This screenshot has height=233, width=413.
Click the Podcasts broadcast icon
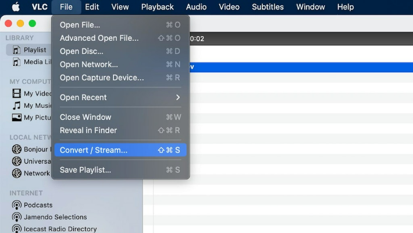(x=17, y=205)
